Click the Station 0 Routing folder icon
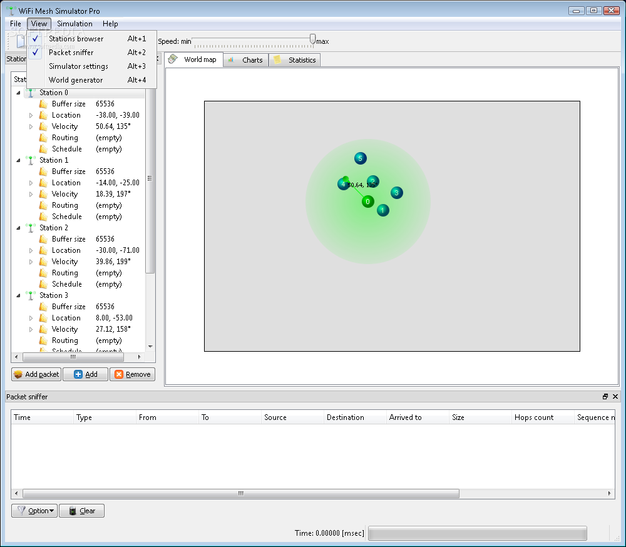626x547 pixels. [43, 138]
